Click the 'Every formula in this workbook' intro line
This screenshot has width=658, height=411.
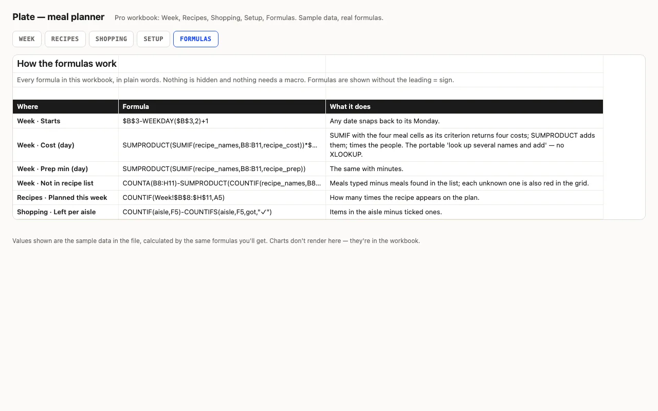coord(235,80)
